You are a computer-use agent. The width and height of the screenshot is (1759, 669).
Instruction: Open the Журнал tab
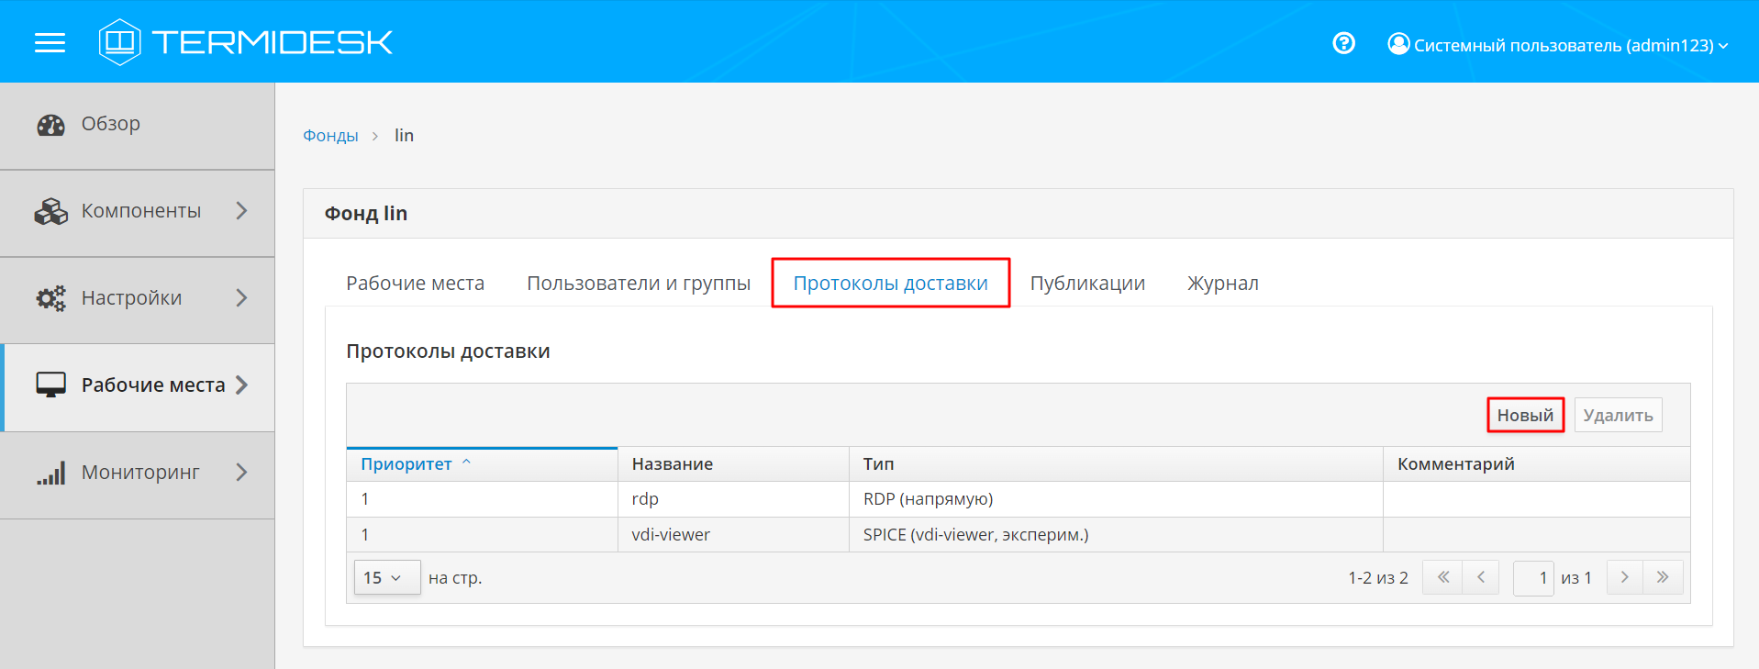point(1222,284)
